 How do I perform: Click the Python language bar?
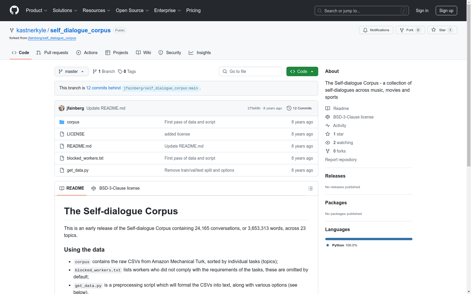click(369, 239)
